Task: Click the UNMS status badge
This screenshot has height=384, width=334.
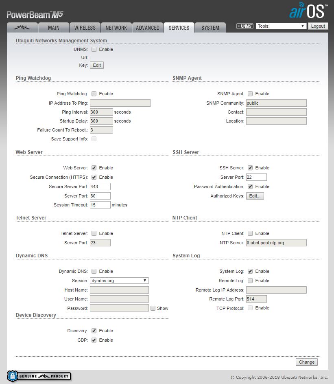Action: click(x=245, y=26)
